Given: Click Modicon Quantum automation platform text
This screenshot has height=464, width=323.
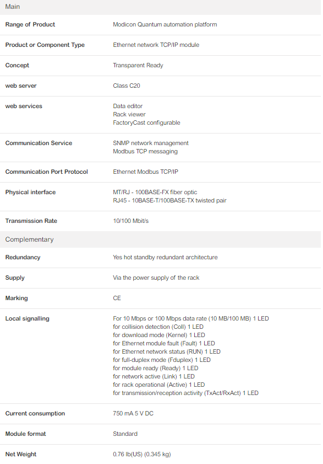Looking at the screenshot, I should [165, 25].
